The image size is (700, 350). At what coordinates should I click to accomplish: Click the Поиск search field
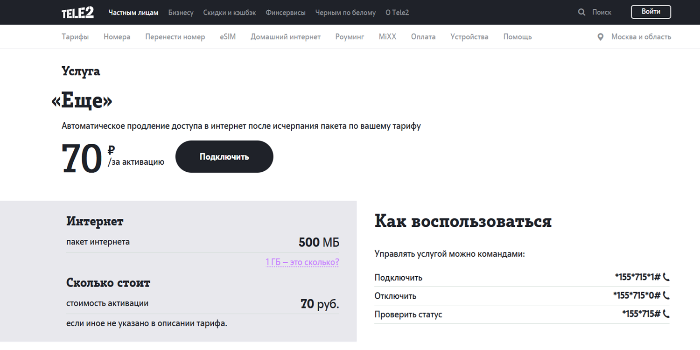(602, 12)
